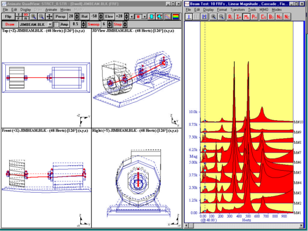
Task: Click the stepper arrows beside Step button
Action: [125, 24]
